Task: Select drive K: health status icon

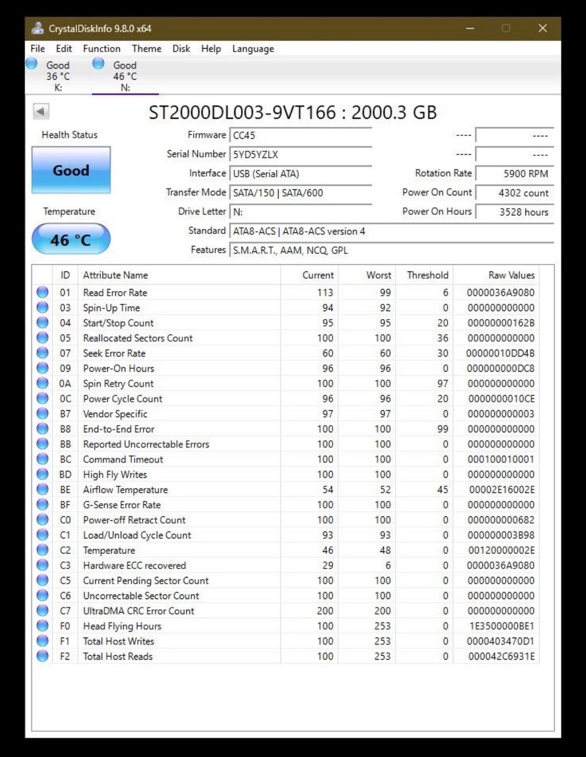Action: coord(32,63)
